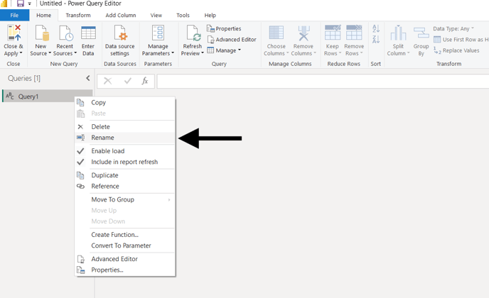The image size is (489, 298).
Task: Click inside the formula bar field
Action: pyautogui.click(x=320, y=82)
